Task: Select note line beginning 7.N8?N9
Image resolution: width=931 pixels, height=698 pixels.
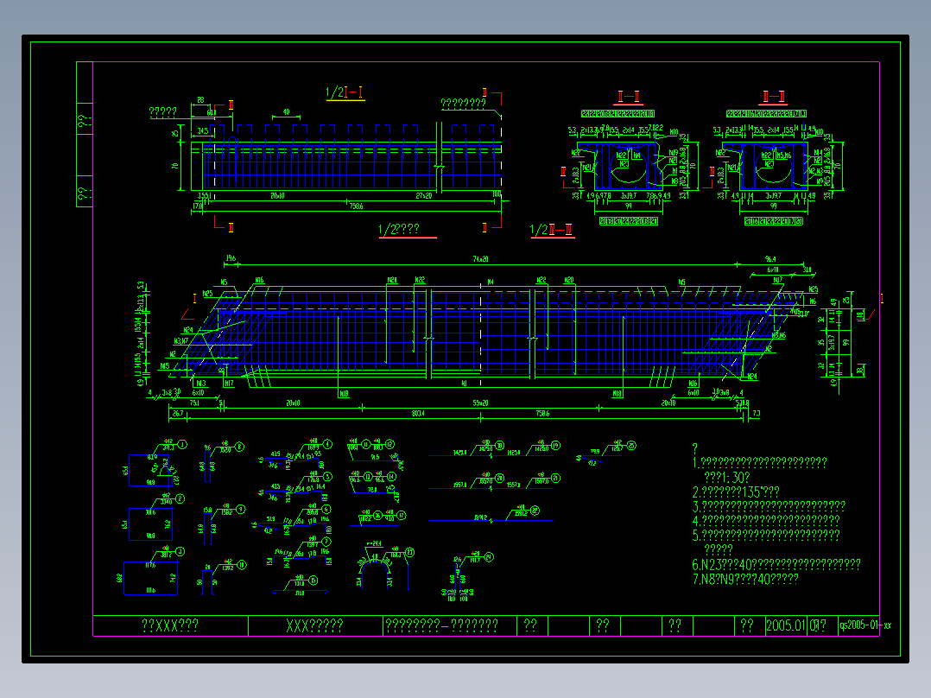Action: tap(746, 579)
